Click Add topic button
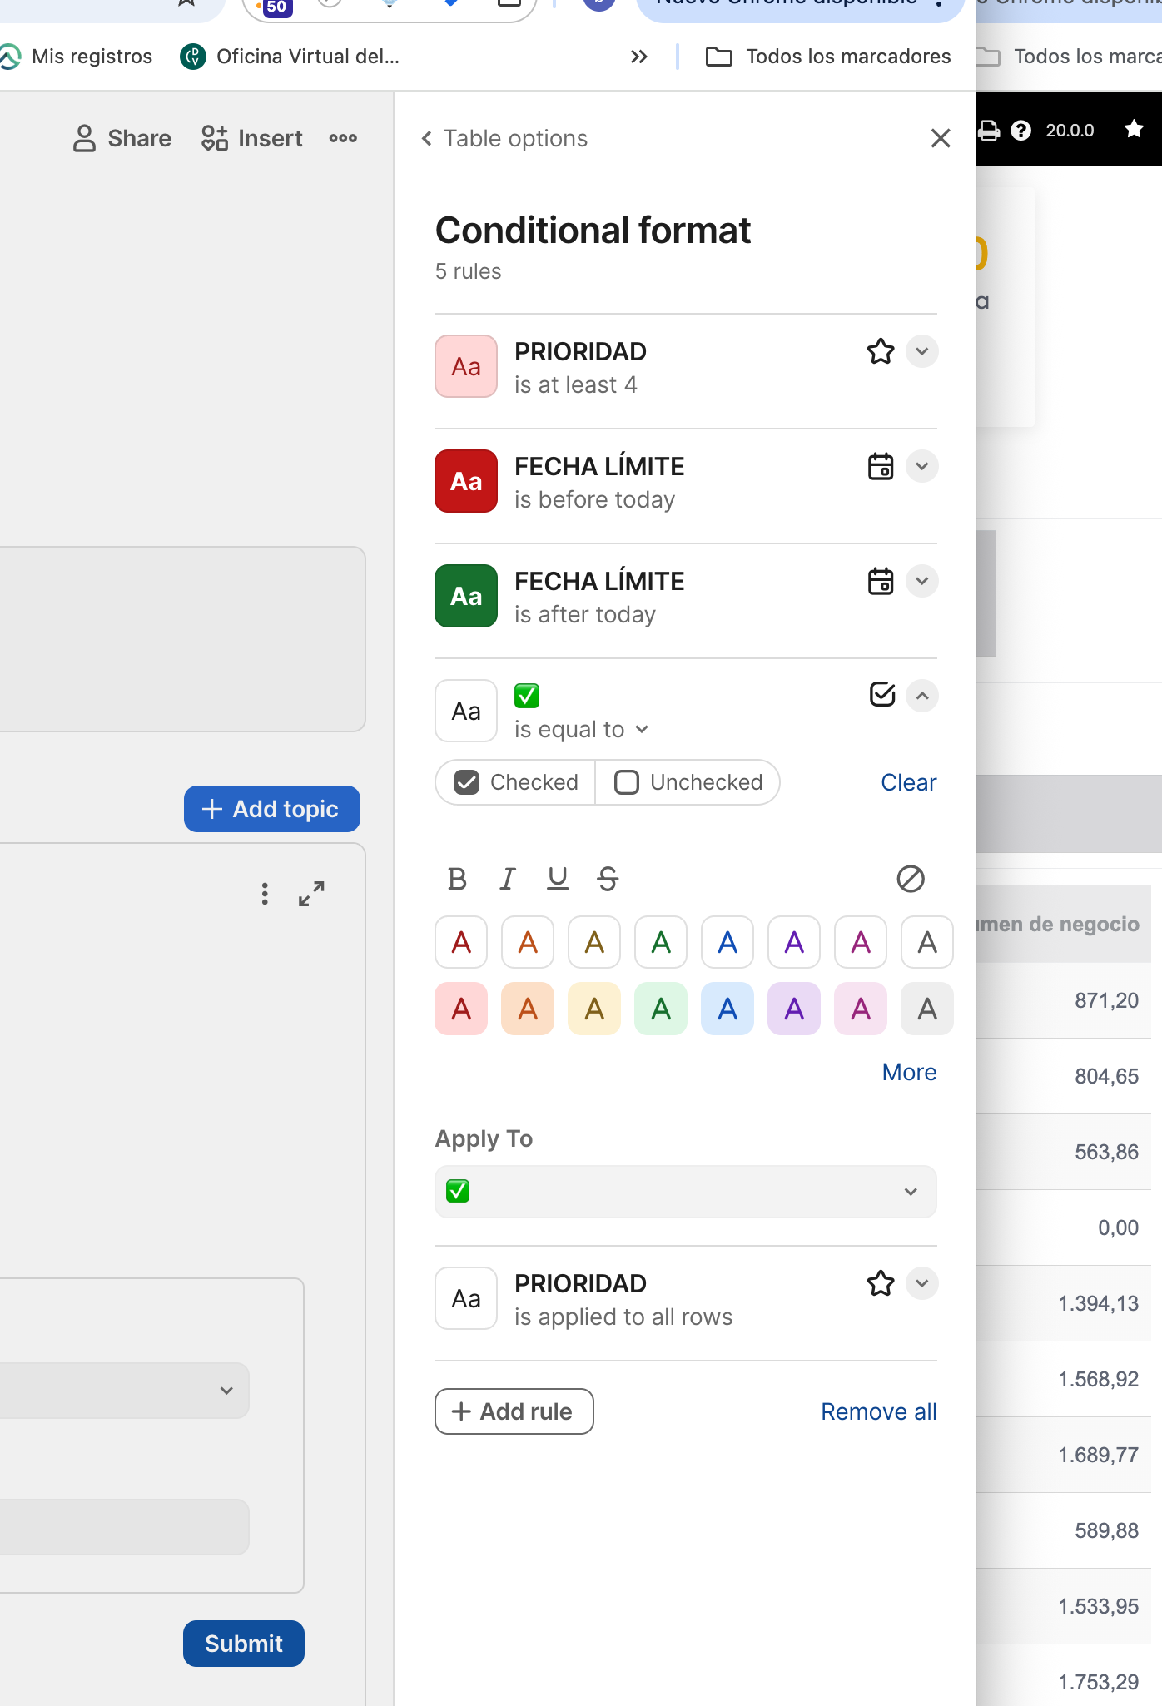1162x1706 pixels. click(272, 809)
